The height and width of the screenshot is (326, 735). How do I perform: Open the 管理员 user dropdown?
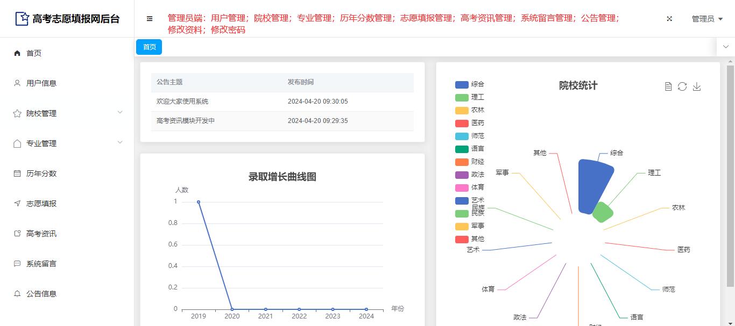[707, 19]
